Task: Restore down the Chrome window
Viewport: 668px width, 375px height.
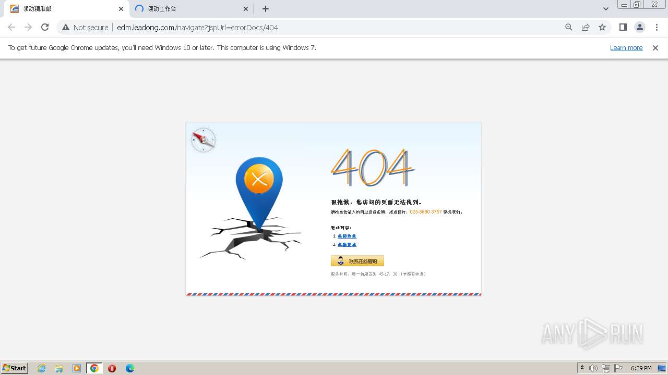Action: pyautogui.click(x=637, y=5)
